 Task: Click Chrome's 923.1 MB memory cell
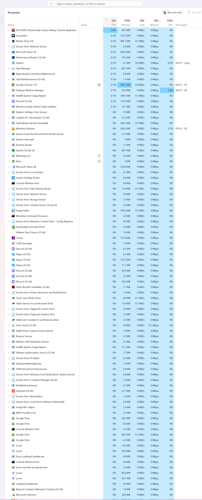click(124, 85)
